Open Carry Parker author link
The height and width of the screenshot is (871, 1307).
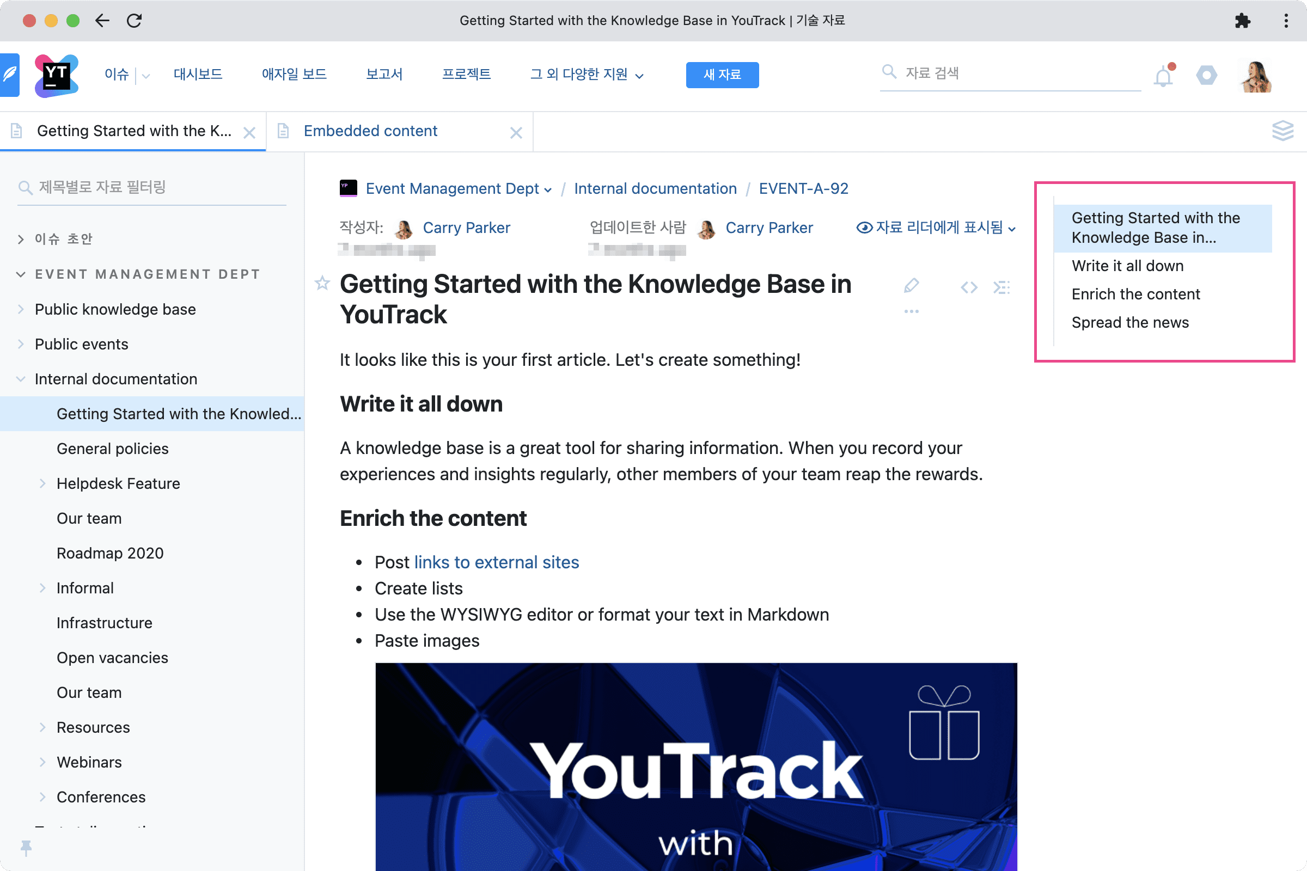click(x=466, y=228)
